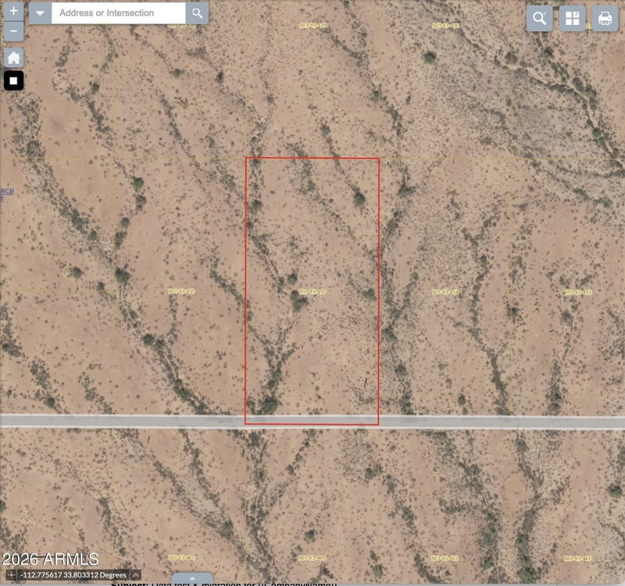
Task: Expand the bottom attribute panel arrow
Action: (192, 578)
